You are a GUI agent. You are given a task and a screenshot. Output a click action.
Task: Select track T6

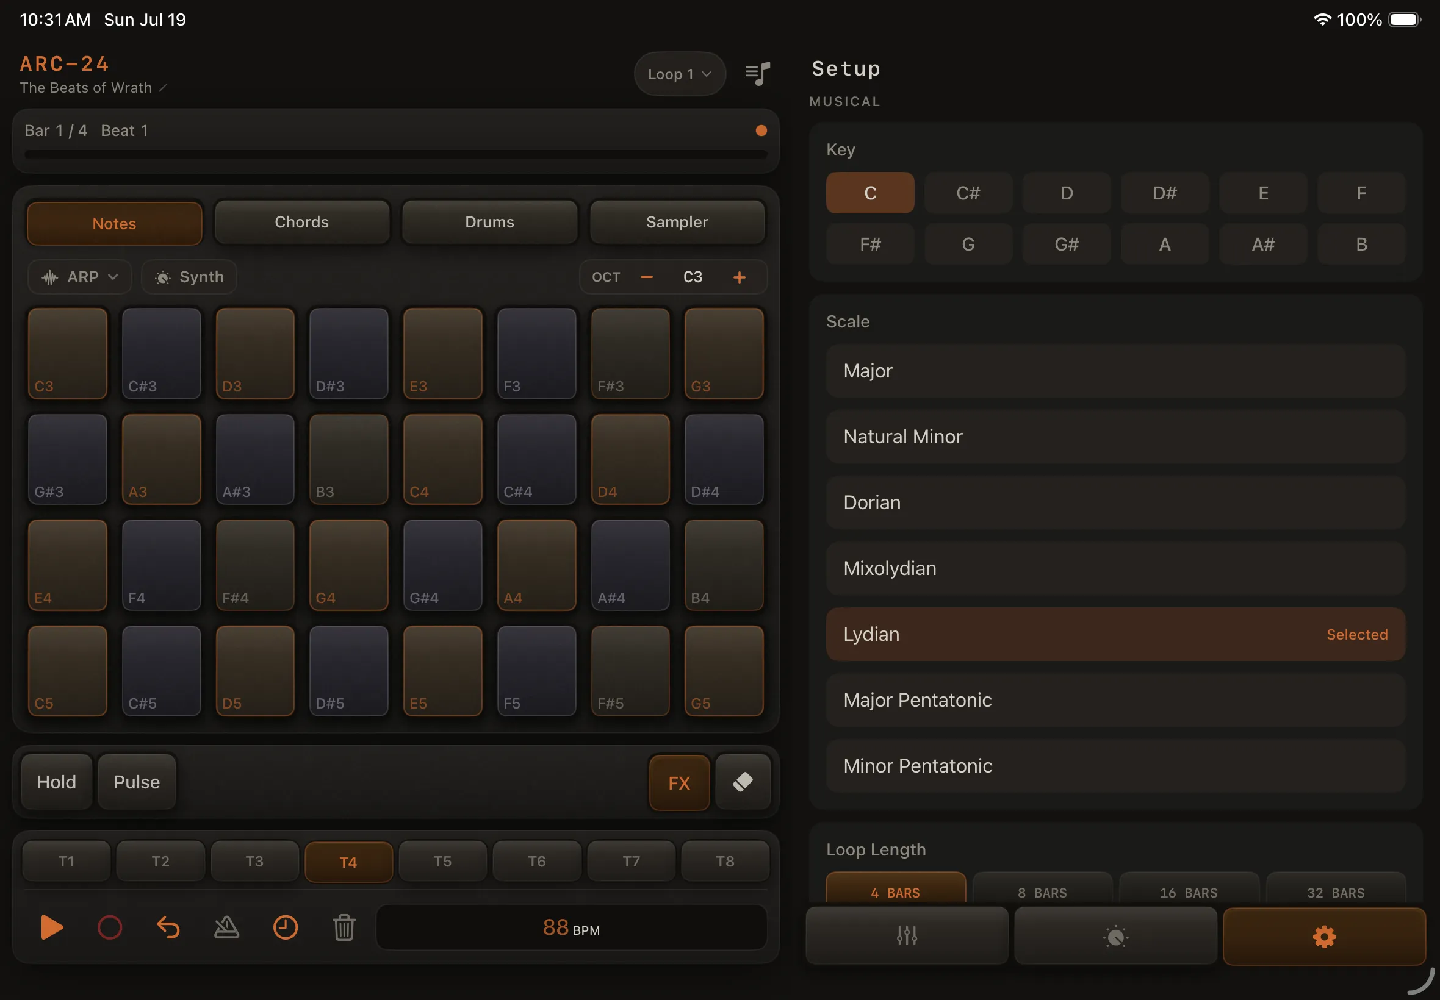536,861
